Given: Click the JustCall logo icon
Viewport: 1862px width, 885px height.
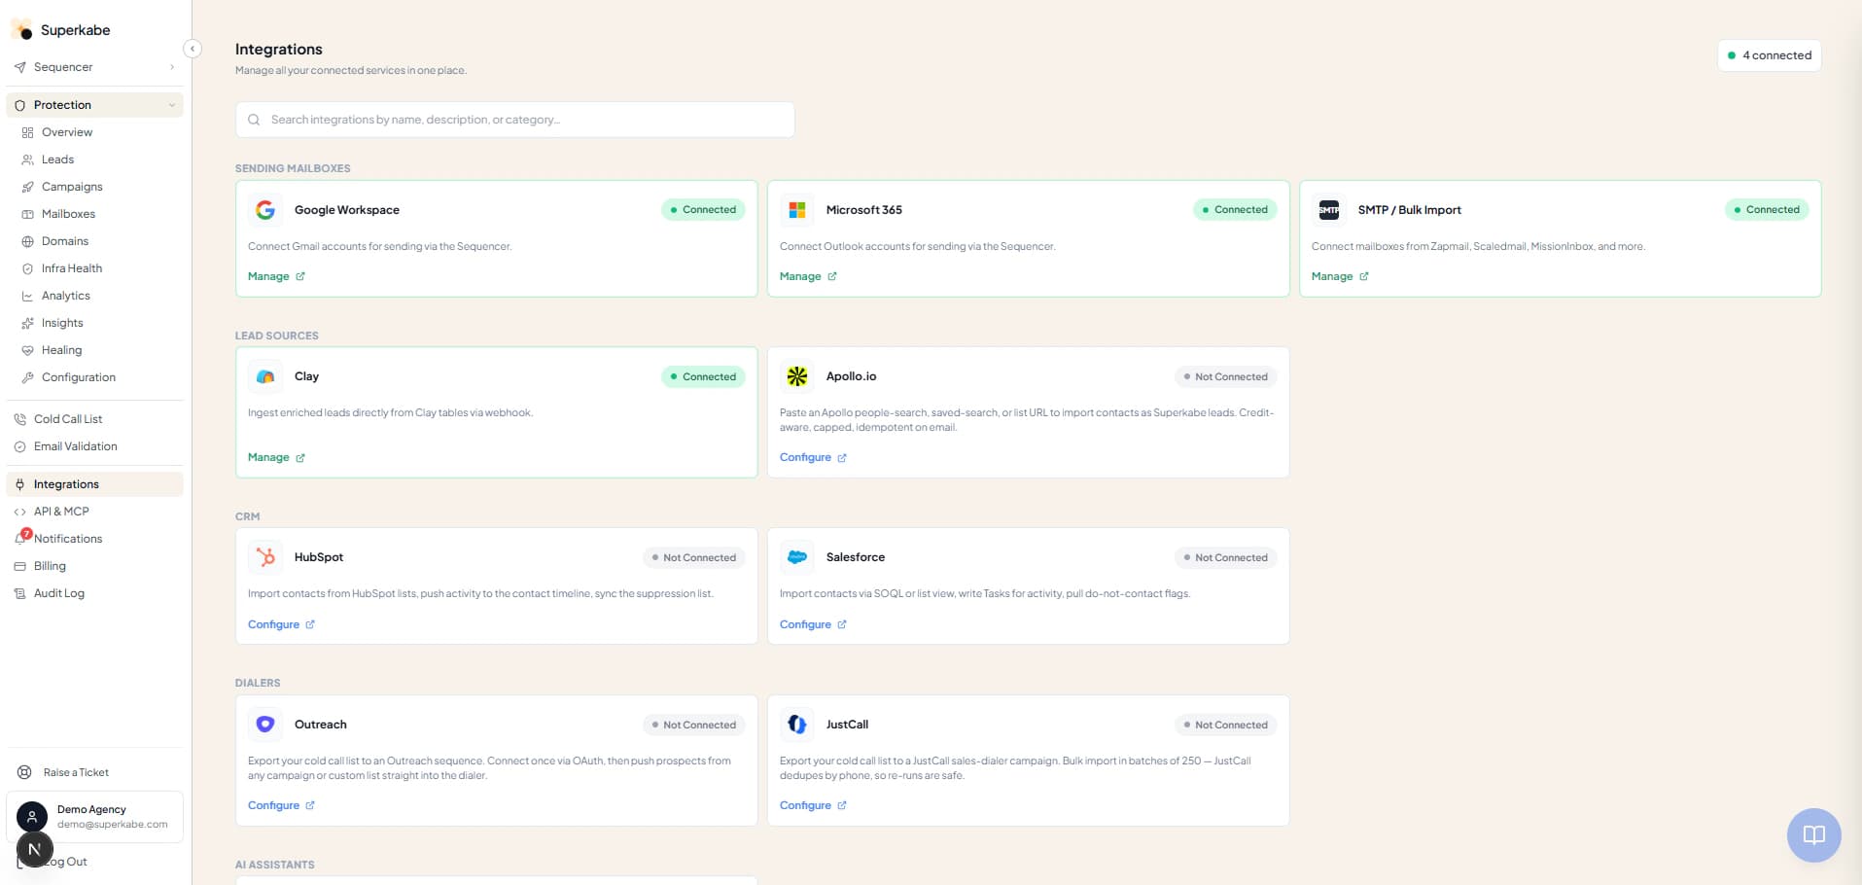Looking at the screenshot, I should [x=797, y=725].
